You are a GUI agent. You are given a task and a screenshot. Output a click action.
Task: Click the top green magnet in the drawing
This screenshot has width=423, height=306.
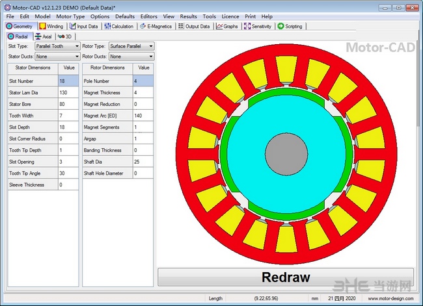pos(286,93)
